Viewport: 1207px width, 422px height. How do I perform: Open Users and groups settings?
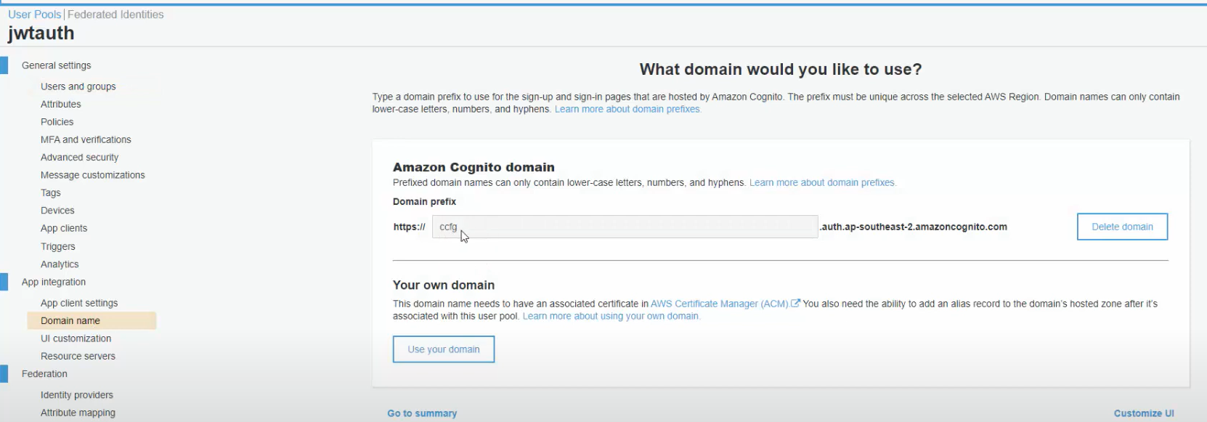pyautogui.click(x=78, y=86)
